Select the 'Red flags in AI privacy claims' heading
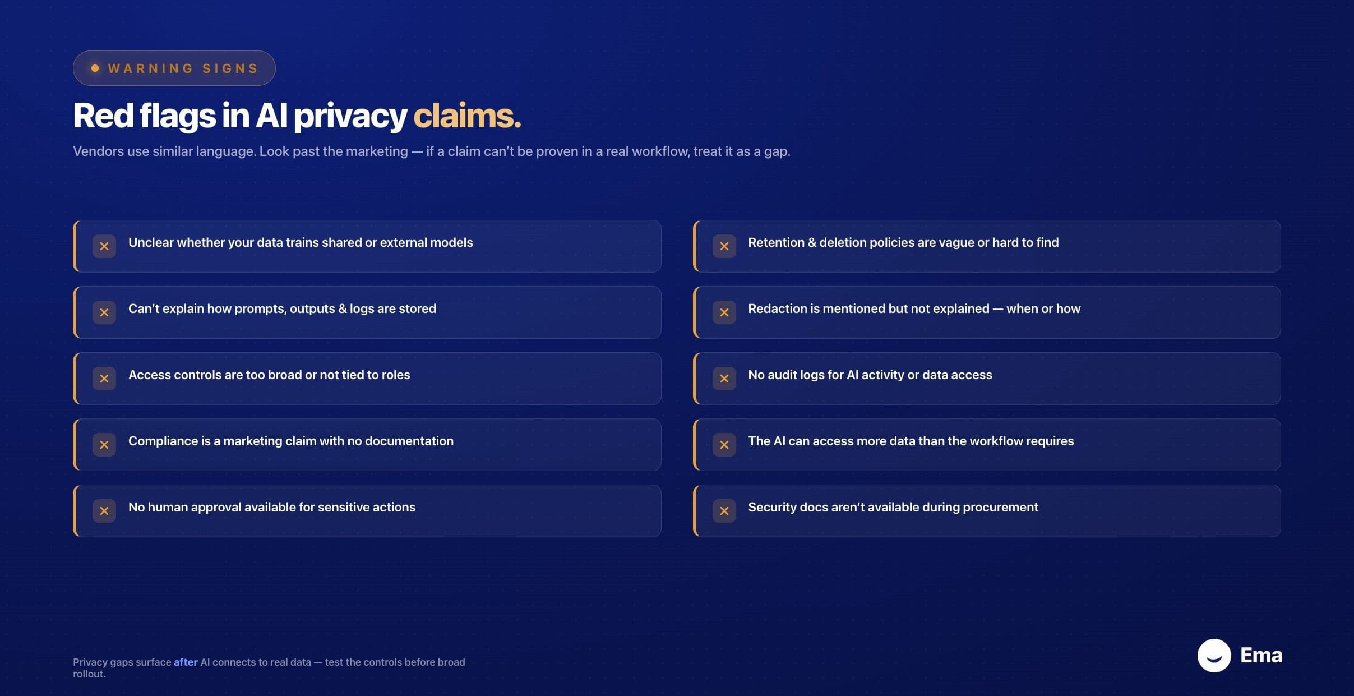 [297, 116]
